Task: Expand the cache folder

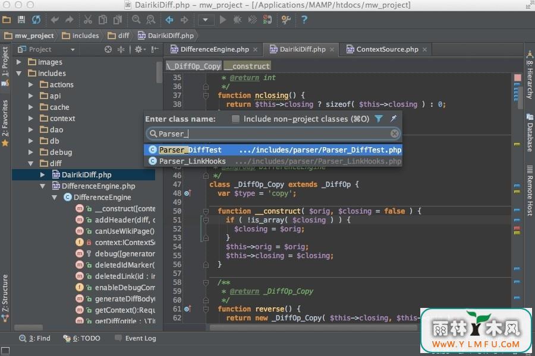Action: (31, 107)
